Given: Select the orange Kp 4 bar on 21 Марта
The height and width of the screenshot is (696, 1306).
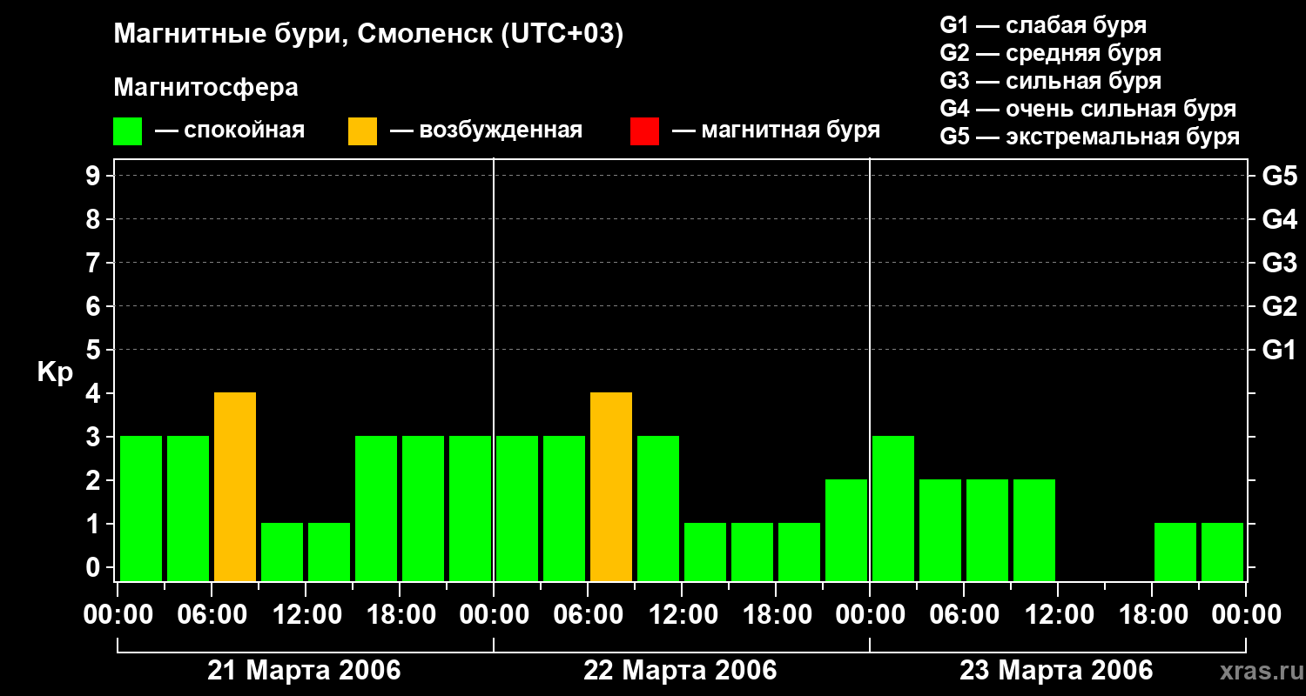Looking at the screenshot, I should pos(235,486).
